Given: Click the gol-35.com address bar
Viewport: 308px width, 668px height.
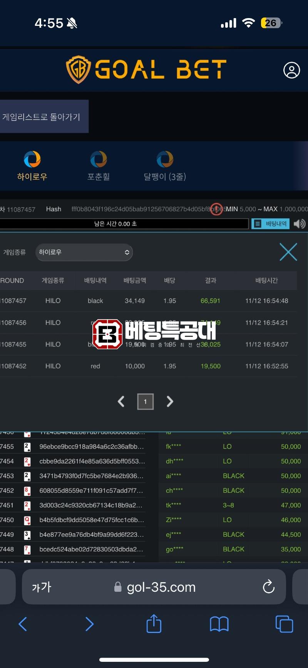Looking at the screenshot, I should pyautogui.click(x=154, y=587).
